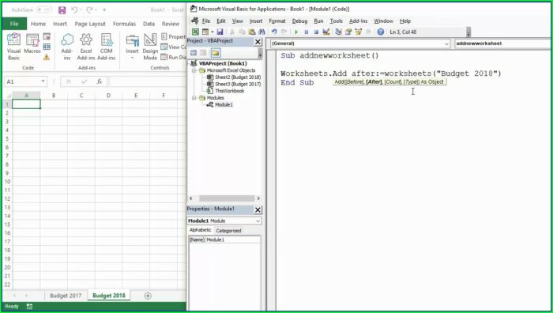This screenshot has width=553, height=313.
Task: Run the macro with the green play icon
Action: (x=296, y=32)
